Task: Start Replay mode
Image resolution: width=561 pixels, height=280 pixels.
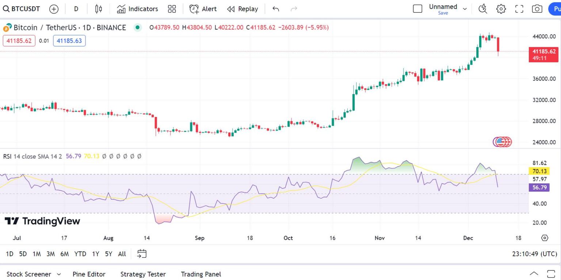Action: 242,9
